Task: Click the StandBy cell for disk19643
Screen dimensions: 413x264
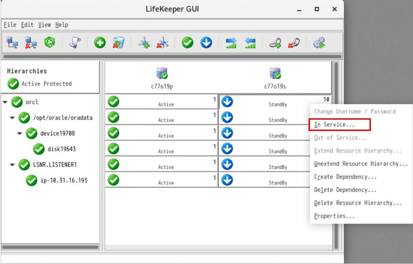Action: point(264,149)
